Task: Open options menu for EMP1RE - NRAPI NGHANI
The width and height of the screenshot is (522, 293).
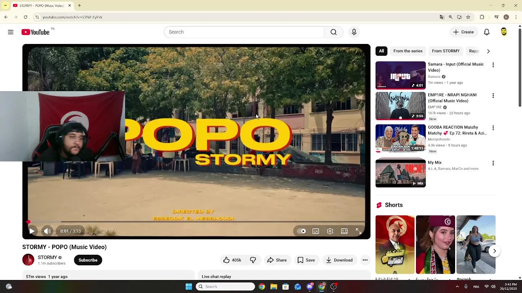Action: pos(493,96)
